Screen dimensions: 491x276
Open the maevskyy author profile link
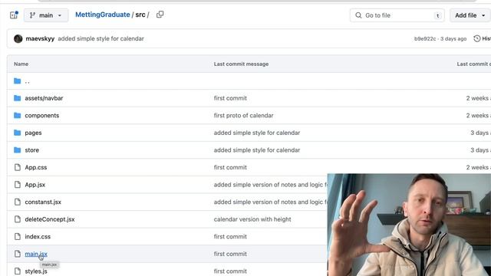tap(40, 39)
